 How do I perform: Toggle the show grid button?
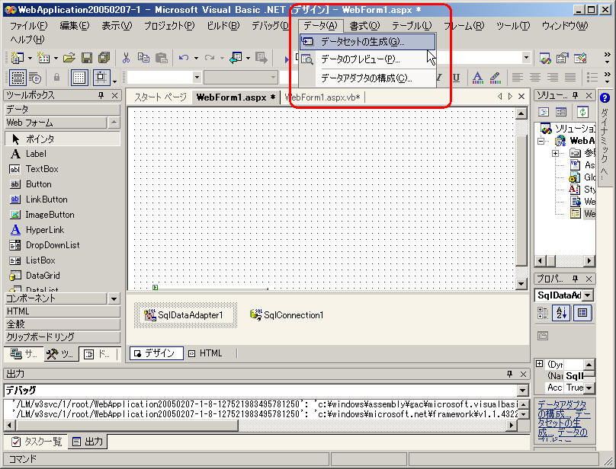[x=79, y=78]
